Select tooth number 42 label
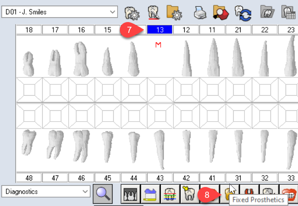The image size is (298, 206). click(x=186, y=178)
